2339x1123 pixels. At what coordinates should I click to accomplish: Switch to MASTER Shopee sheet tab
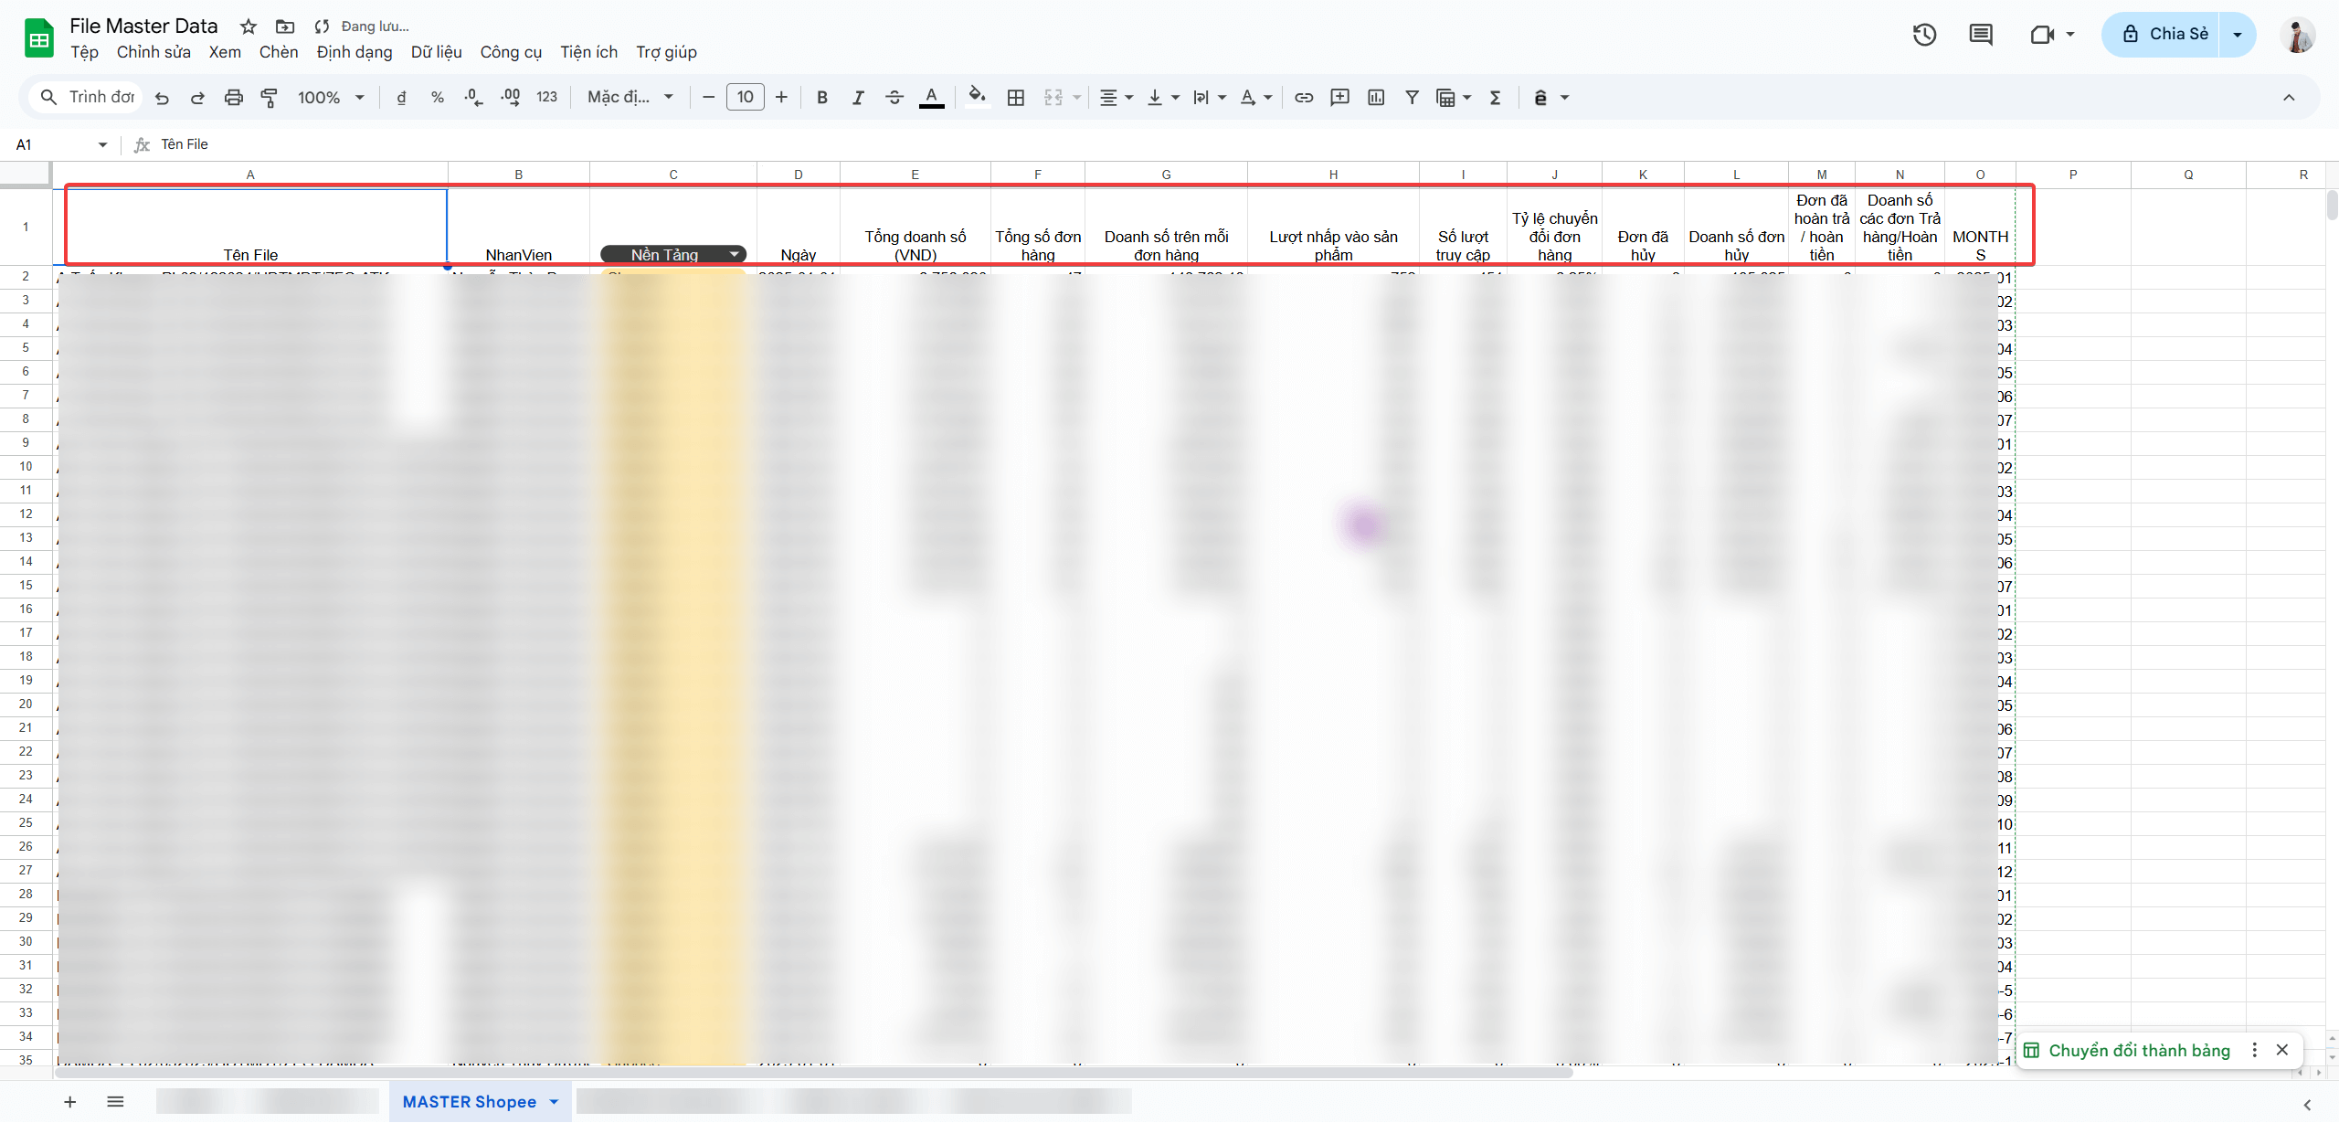pos(469,1102)
